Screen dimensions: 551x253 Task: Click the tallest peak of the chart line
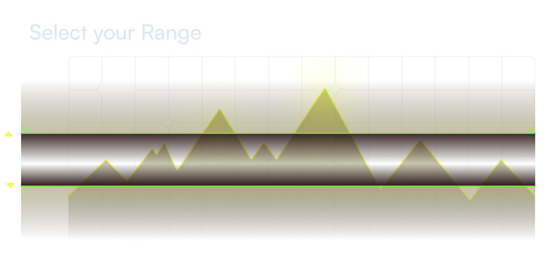(x=325, y=89)
